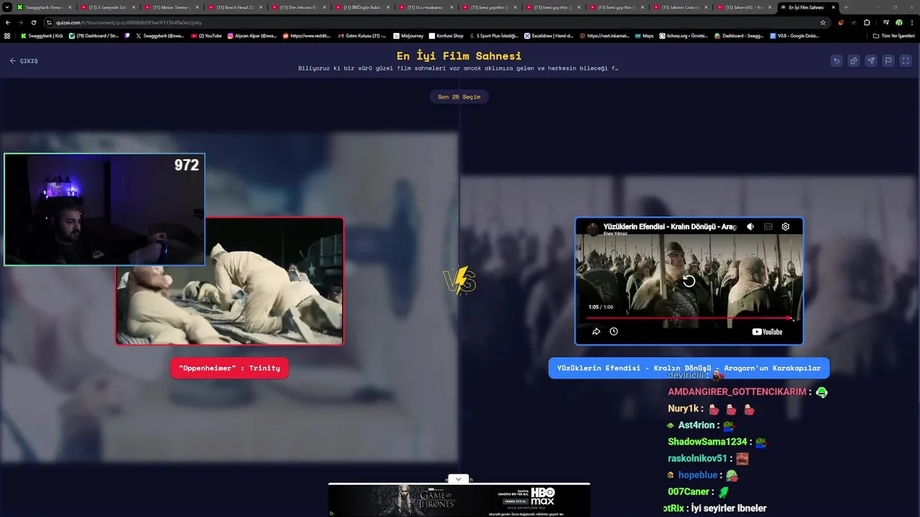
Task: Open the Twitch icon bookmark
Action: pos(127,35)
